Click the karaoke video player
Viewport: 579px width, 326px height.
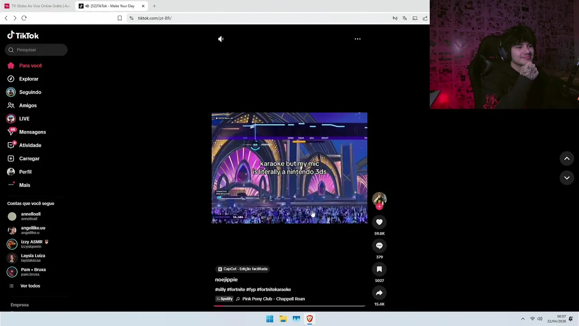click(289, 168)
